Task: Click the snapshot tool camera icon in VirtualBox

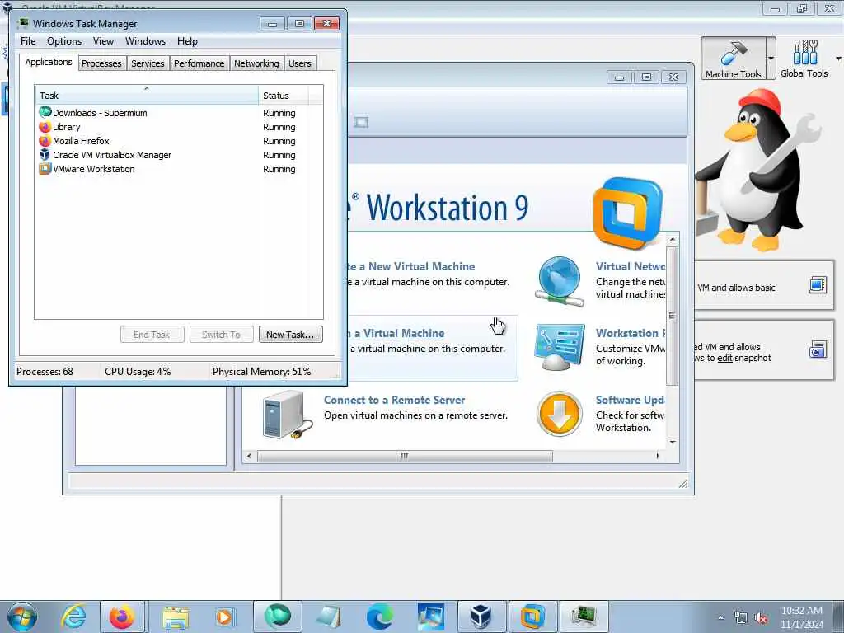Action: 818,349
